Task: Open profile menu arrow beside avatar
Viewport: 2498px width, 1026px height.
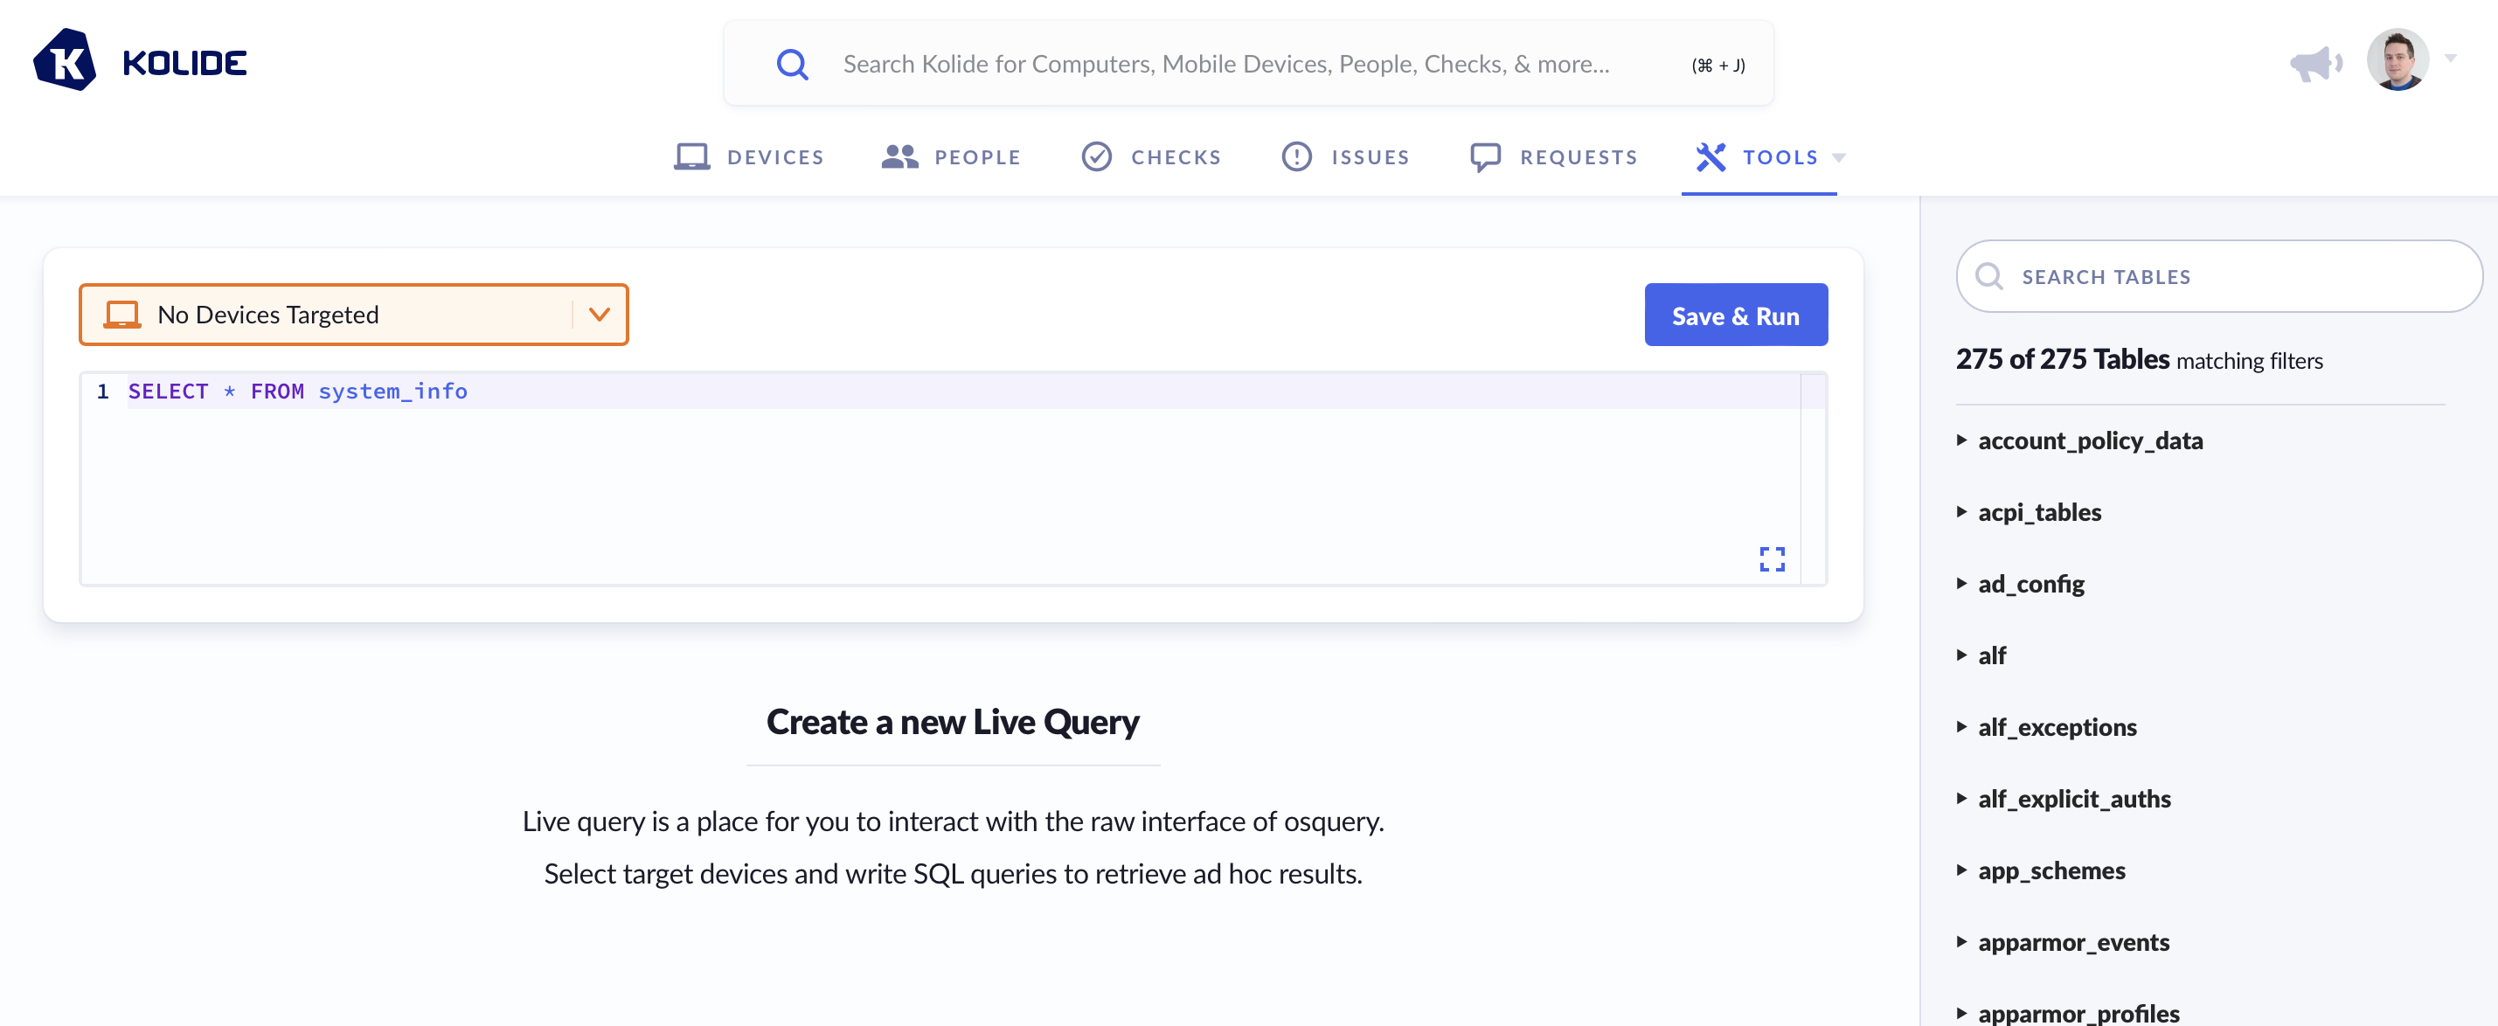Action: pyautogui.click(x=2451, y=59)
